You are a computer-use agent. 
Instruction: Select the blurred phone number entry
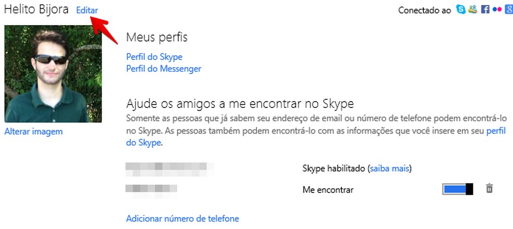pyautogui.click(x=151, y=189)
